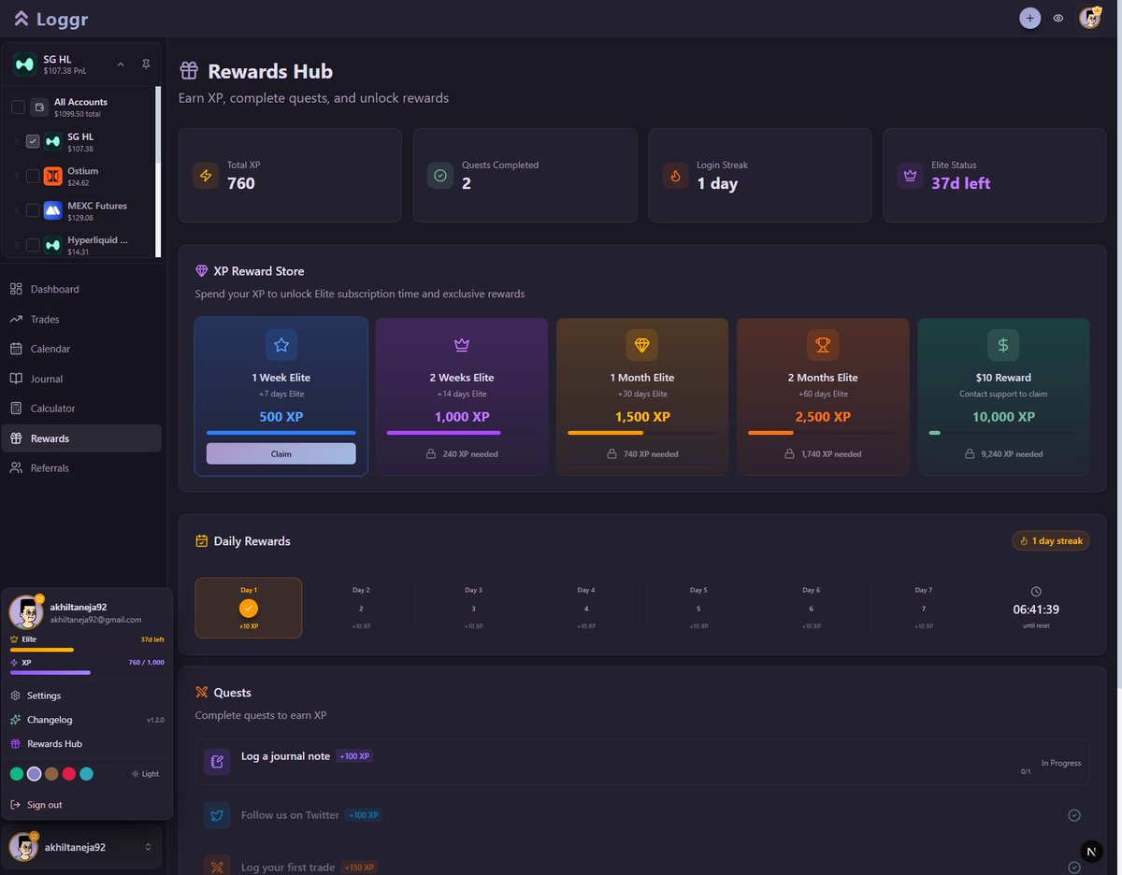Switch to Light mode
This screenshot has width=1122, height=875.
(x=145, y=774)
